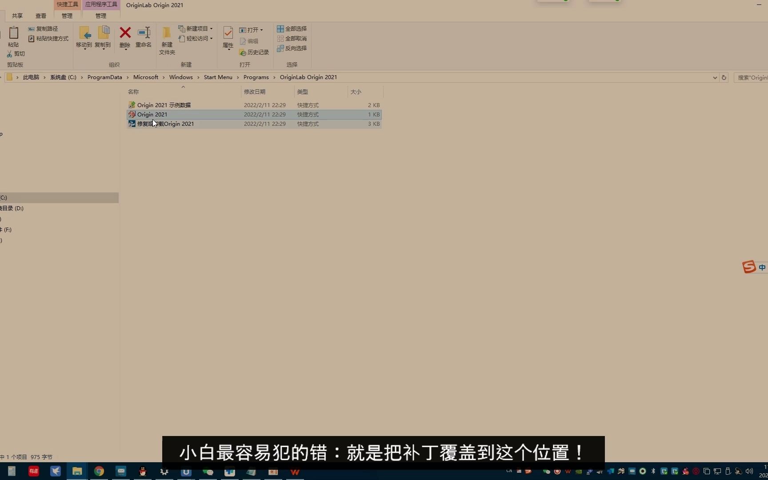
Task: Click the 剪切 (Cut) scissors button
Action: (16, 54)
